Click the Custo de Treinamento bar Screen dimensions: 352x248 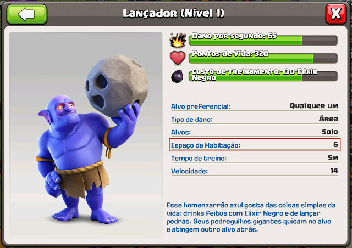(263, 76)
